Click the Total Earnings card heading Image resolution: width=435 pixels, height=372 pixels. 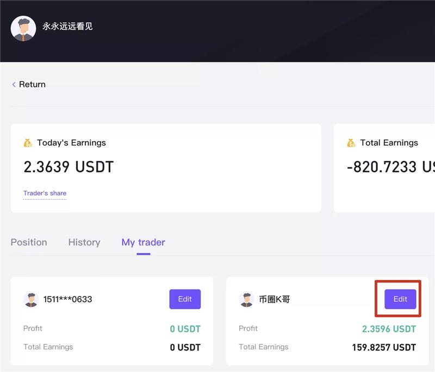(389, 143)
